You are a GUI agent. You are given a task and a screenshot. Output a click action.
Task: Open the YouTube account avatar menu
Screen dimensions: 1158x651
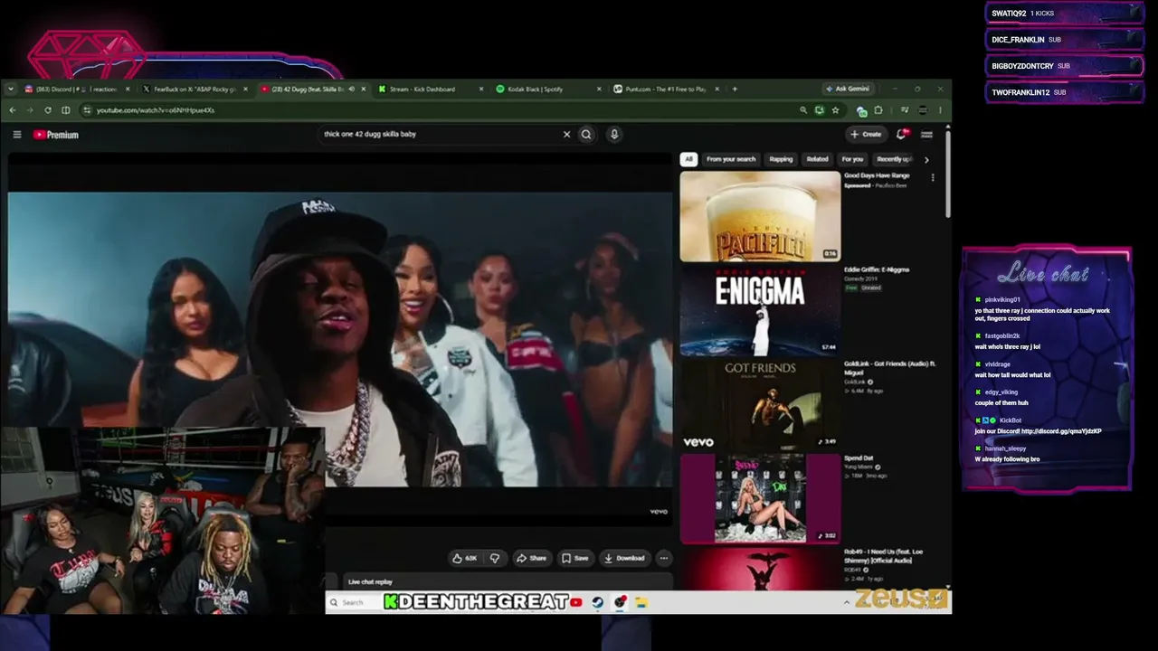(926, 134)
